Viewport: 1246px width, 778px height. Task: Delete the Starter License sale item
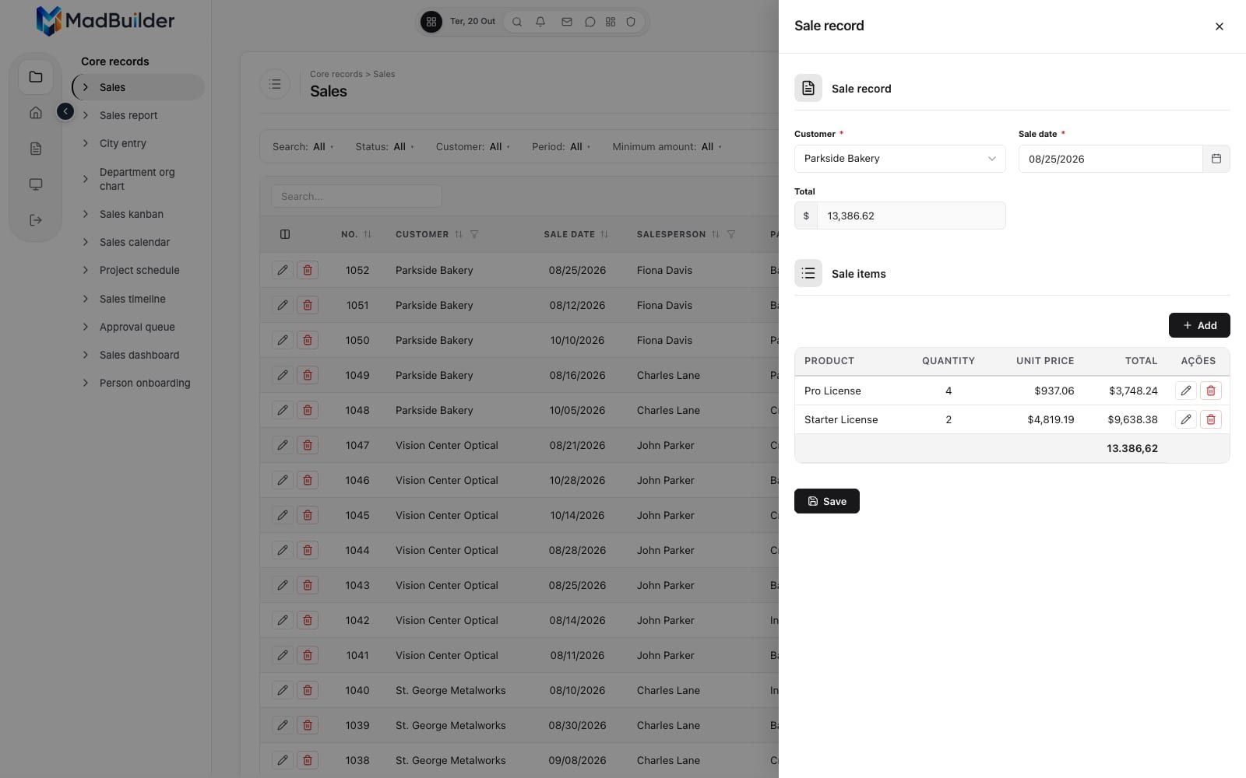(x=1210, y=419)
